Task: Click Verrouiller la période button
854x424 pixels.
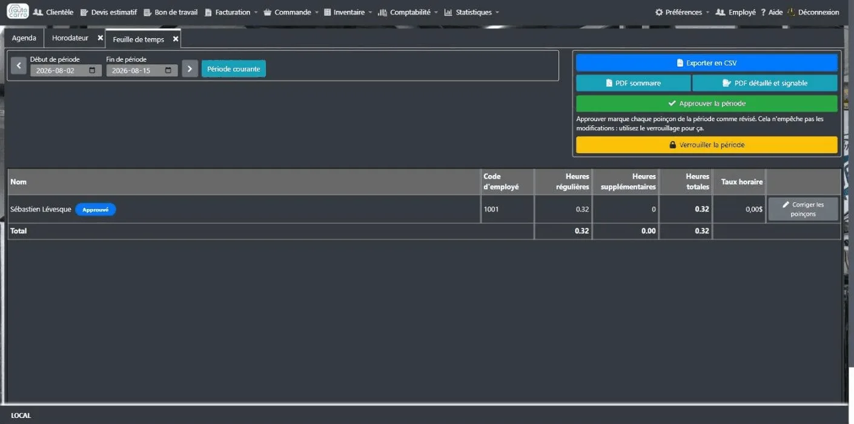Action: coord(707,145)
